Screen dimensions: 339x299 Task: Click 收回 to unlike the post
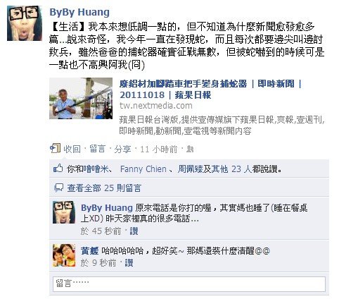point(72,149)
